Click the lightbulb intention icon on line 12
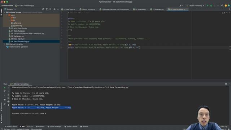231x130 pixels. [70, 45]
